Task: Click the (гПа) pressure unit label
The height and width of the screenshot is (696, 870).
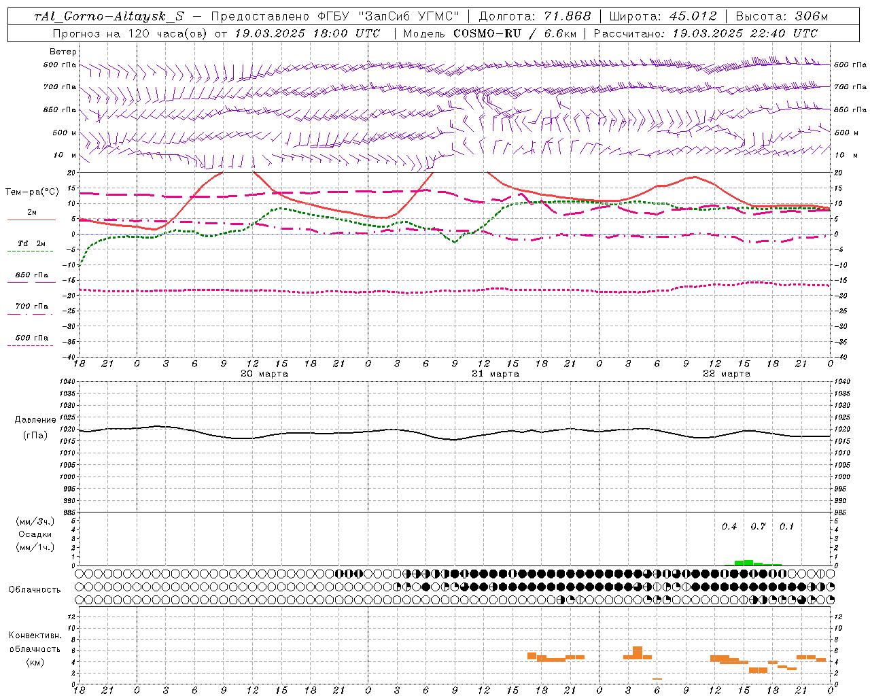Action: point(35,435)
